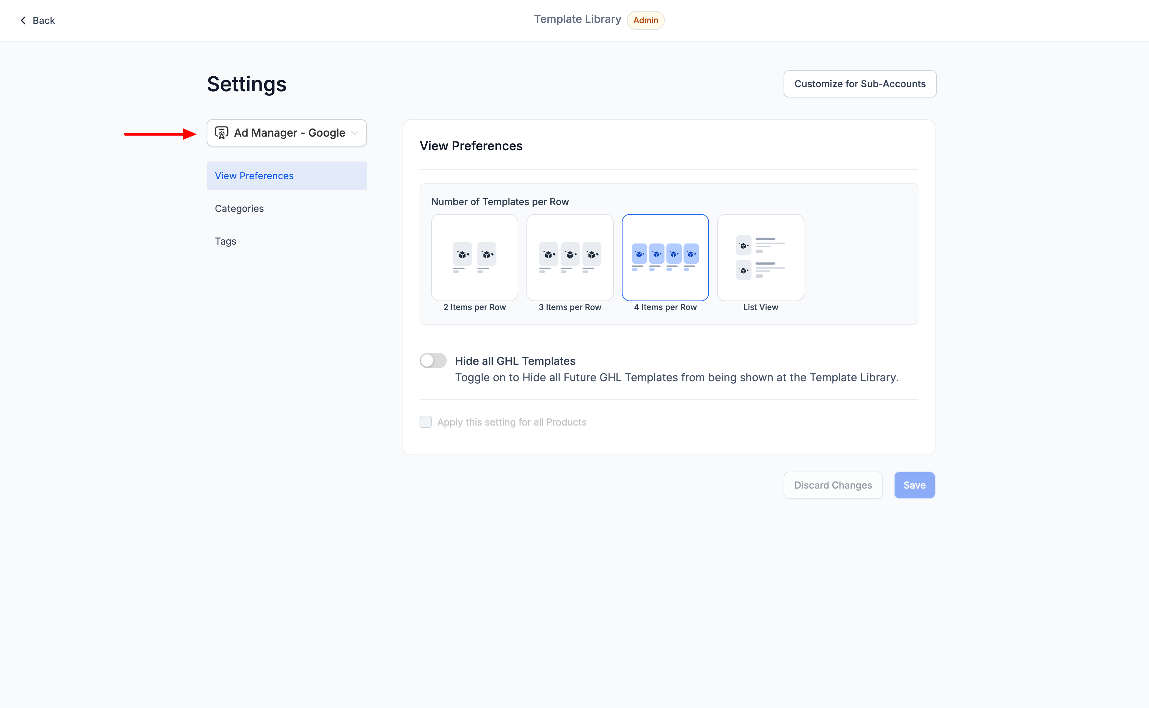Click the '4 Items per Row' label
This screenshot has height=708, width=1149.
click(665, 307)
